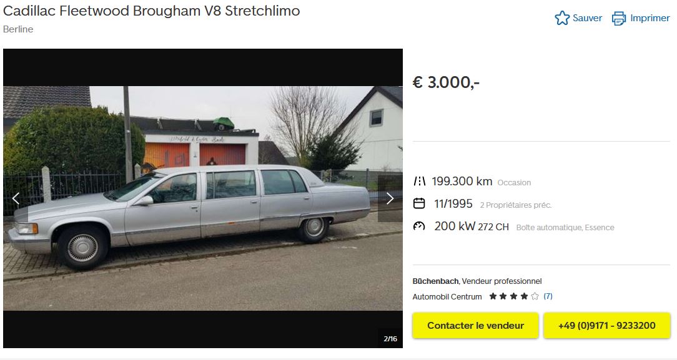Open the (7) reviews link
This screenshot has width=677, height=360.
click(x=548, y=296)
